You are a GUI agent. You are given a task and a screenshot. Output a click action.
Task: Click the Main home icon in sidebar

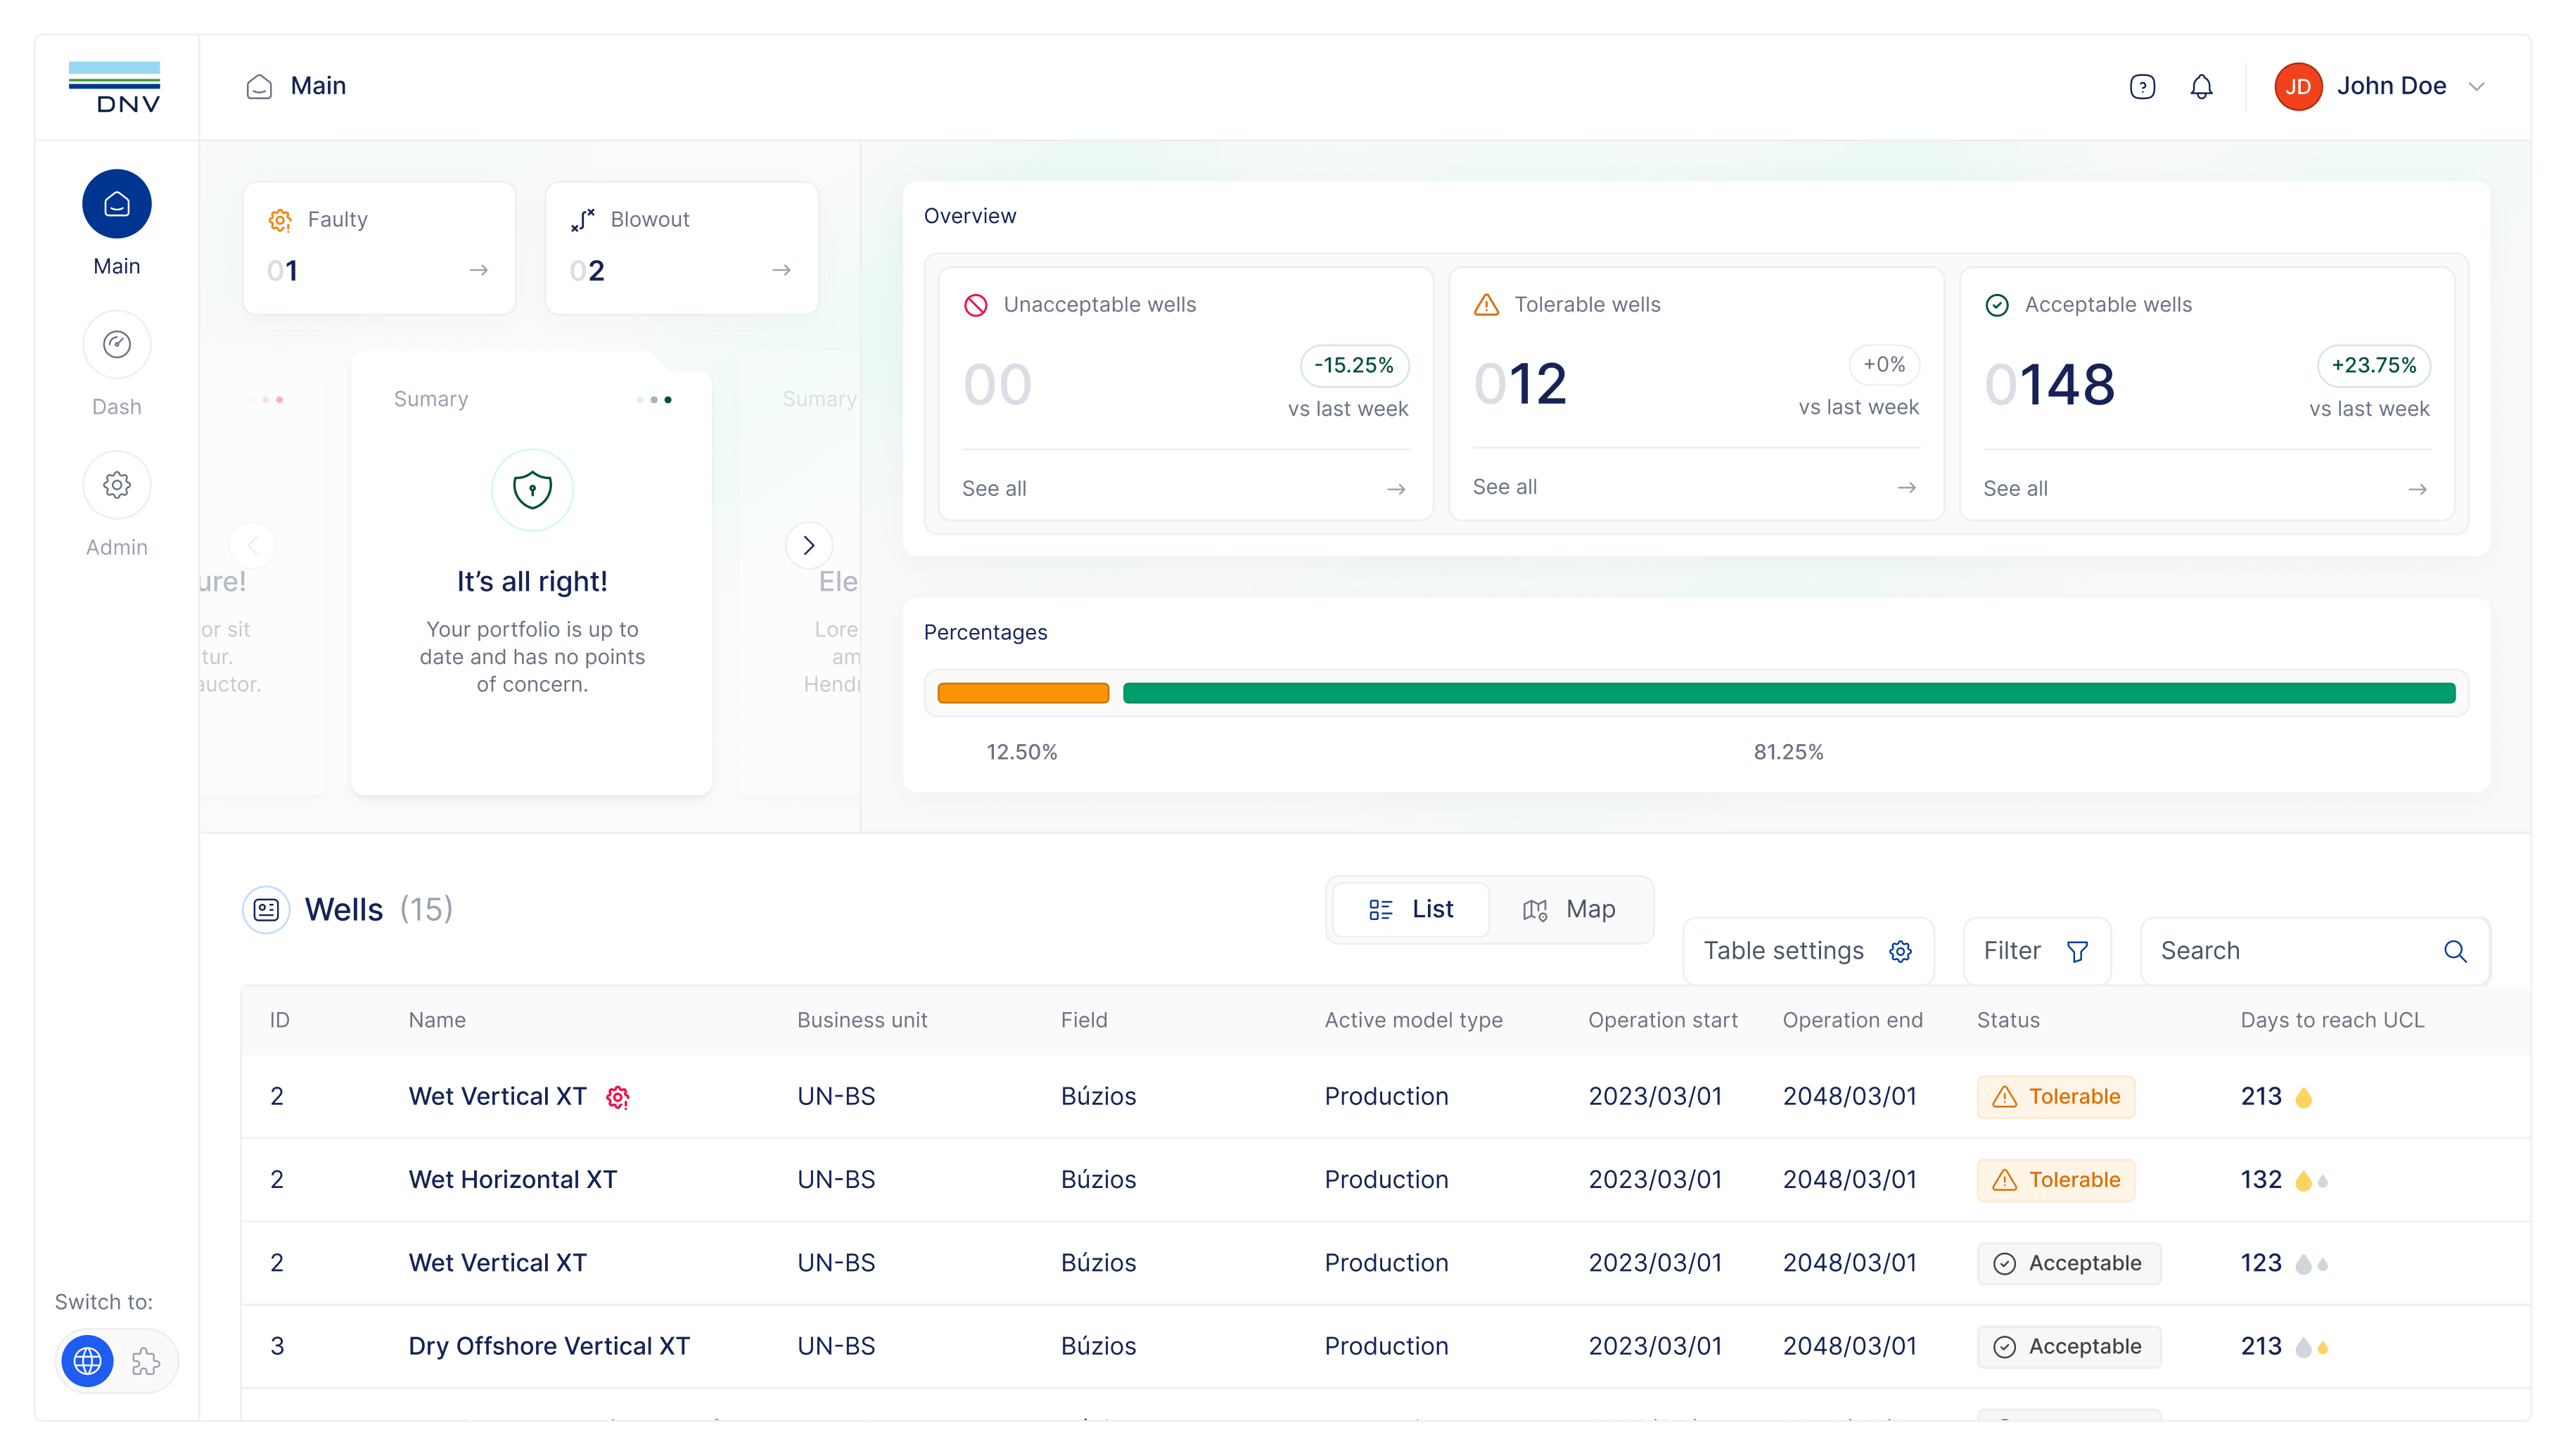tap(117, 204)
